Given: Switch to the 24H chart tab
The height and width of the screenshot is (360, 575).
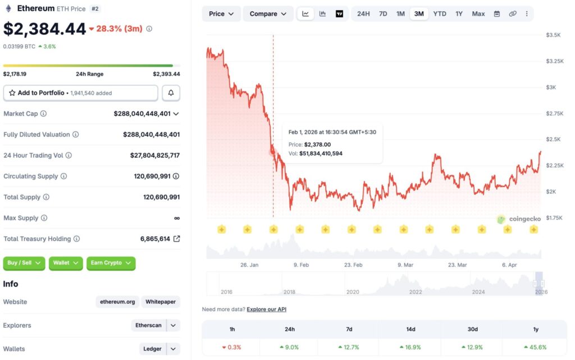Looking at the screenshot, I should tap(363, 13).
